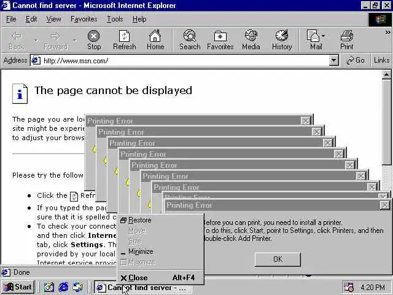Viewport: 393px width, 295px height.
Task: Refresh the page with toolbar Refresh icon
Action: click(124, 40)
